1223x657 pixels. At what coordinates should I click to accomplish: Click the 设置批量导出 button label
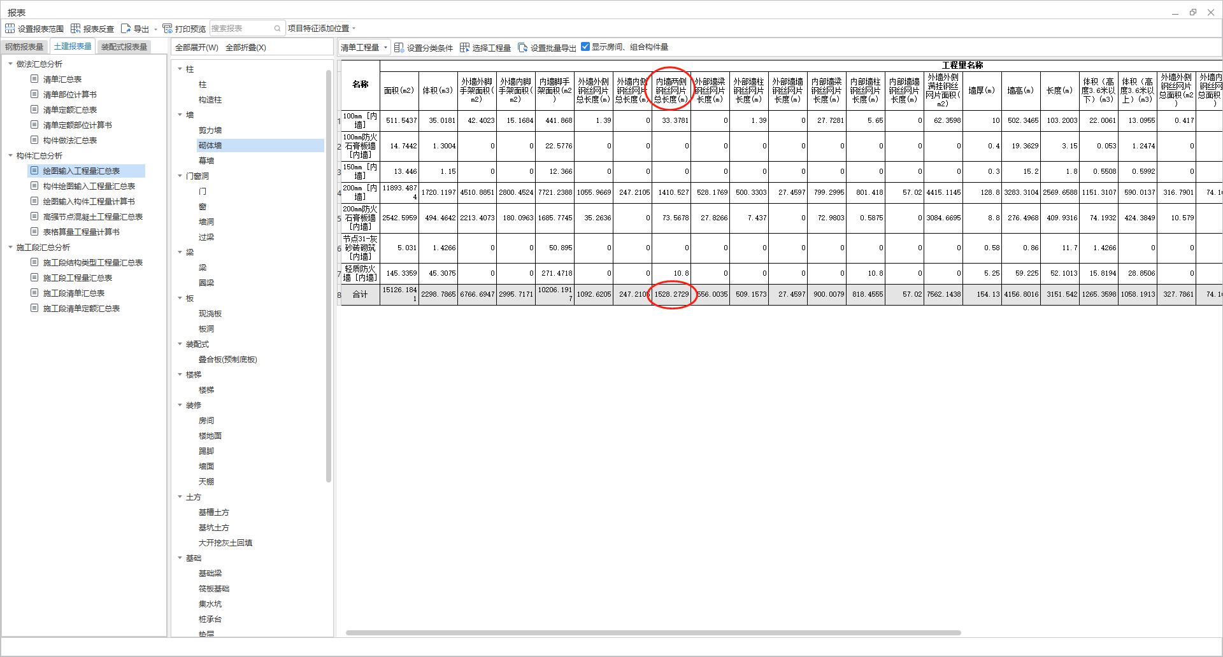554,48
